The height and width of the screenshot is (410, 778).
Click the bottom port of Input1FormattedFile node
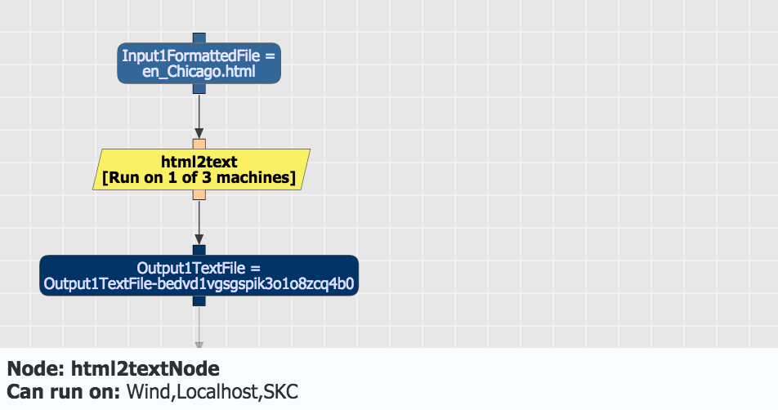pos(199,88)
